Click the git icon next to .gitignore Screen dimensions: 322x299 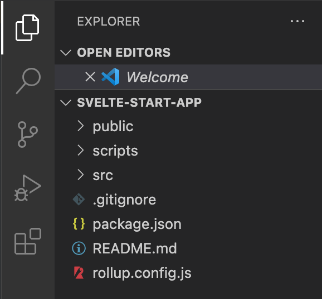(x=79, y=200)
